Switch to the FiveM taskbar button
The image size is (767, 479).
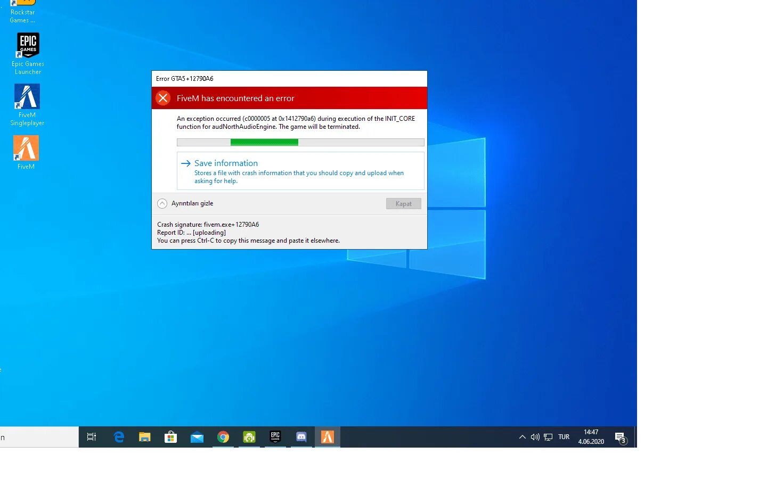(328, 437)
